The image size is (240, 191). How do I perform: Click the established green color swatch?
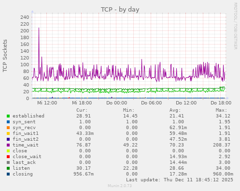[x=8, y=116]
